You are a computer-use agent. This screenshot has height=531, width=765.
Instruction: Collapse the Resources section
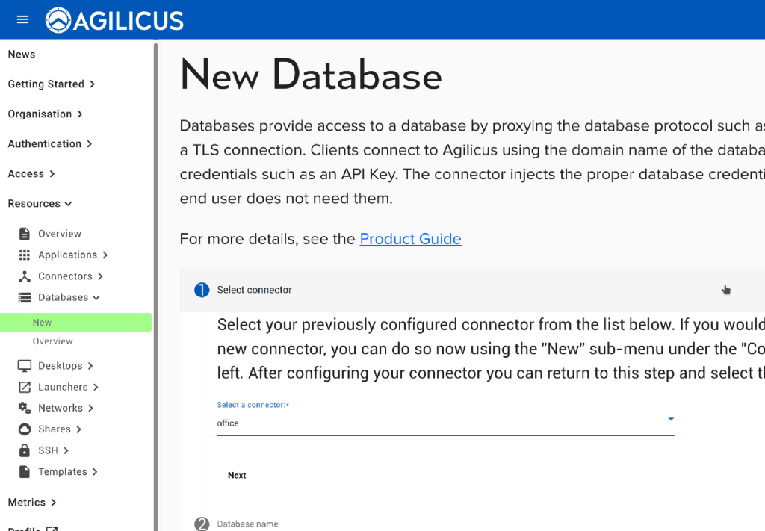pos(40,204)
